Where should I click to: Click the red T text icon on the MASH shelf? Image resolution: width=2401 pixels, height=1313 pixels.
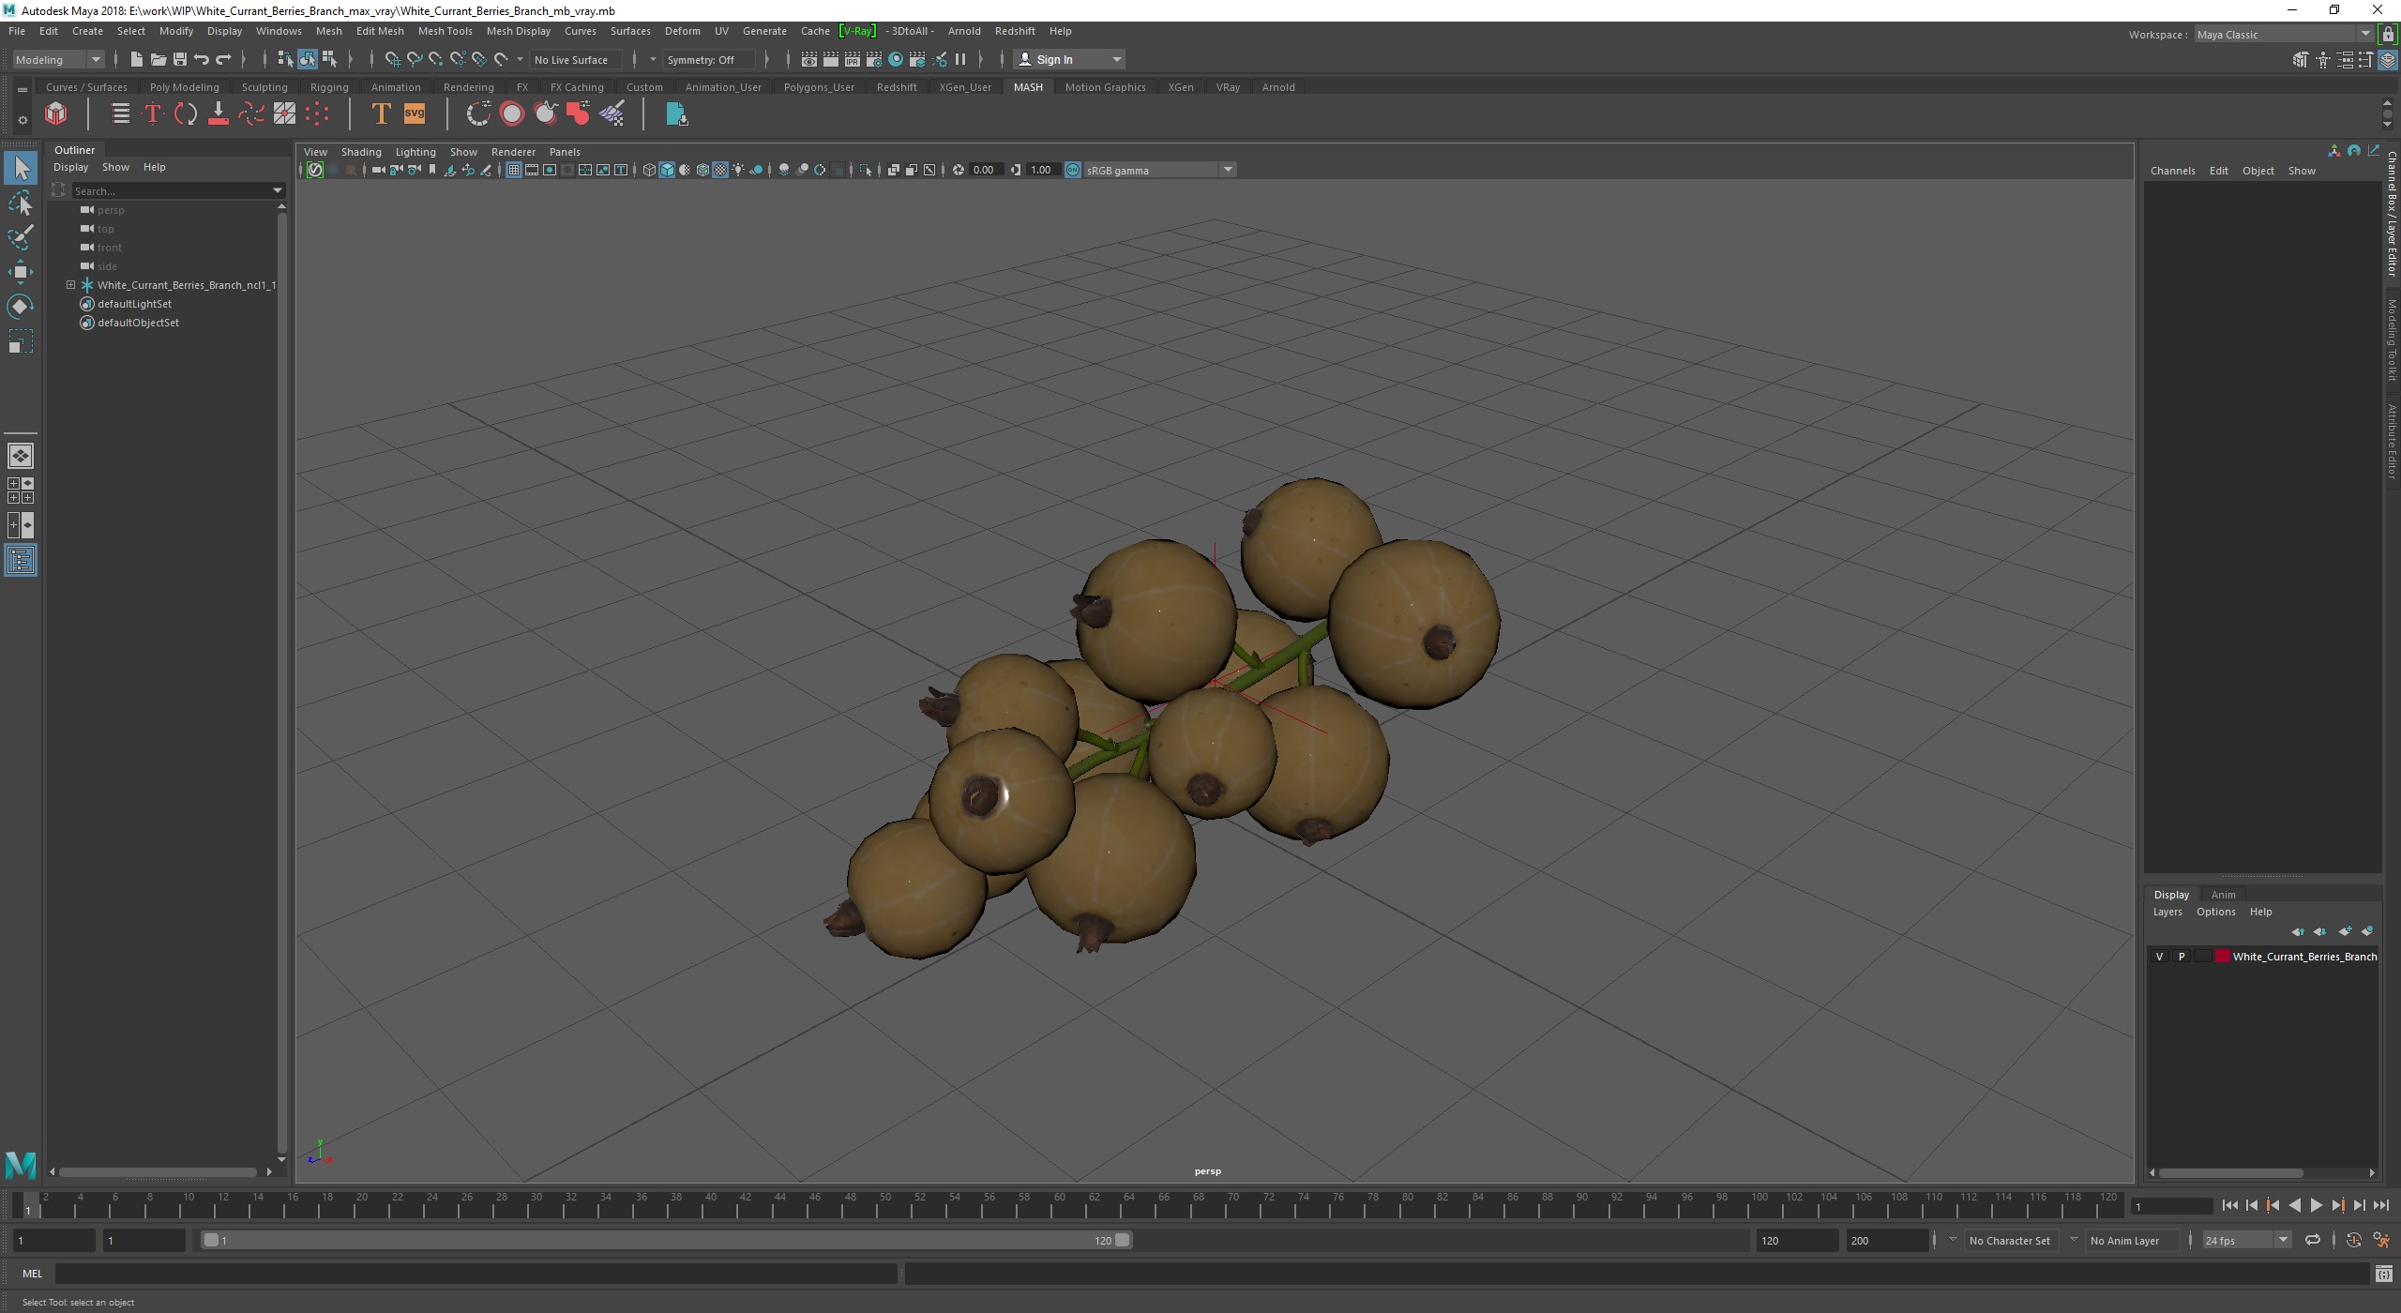click(x=153, y=114)
